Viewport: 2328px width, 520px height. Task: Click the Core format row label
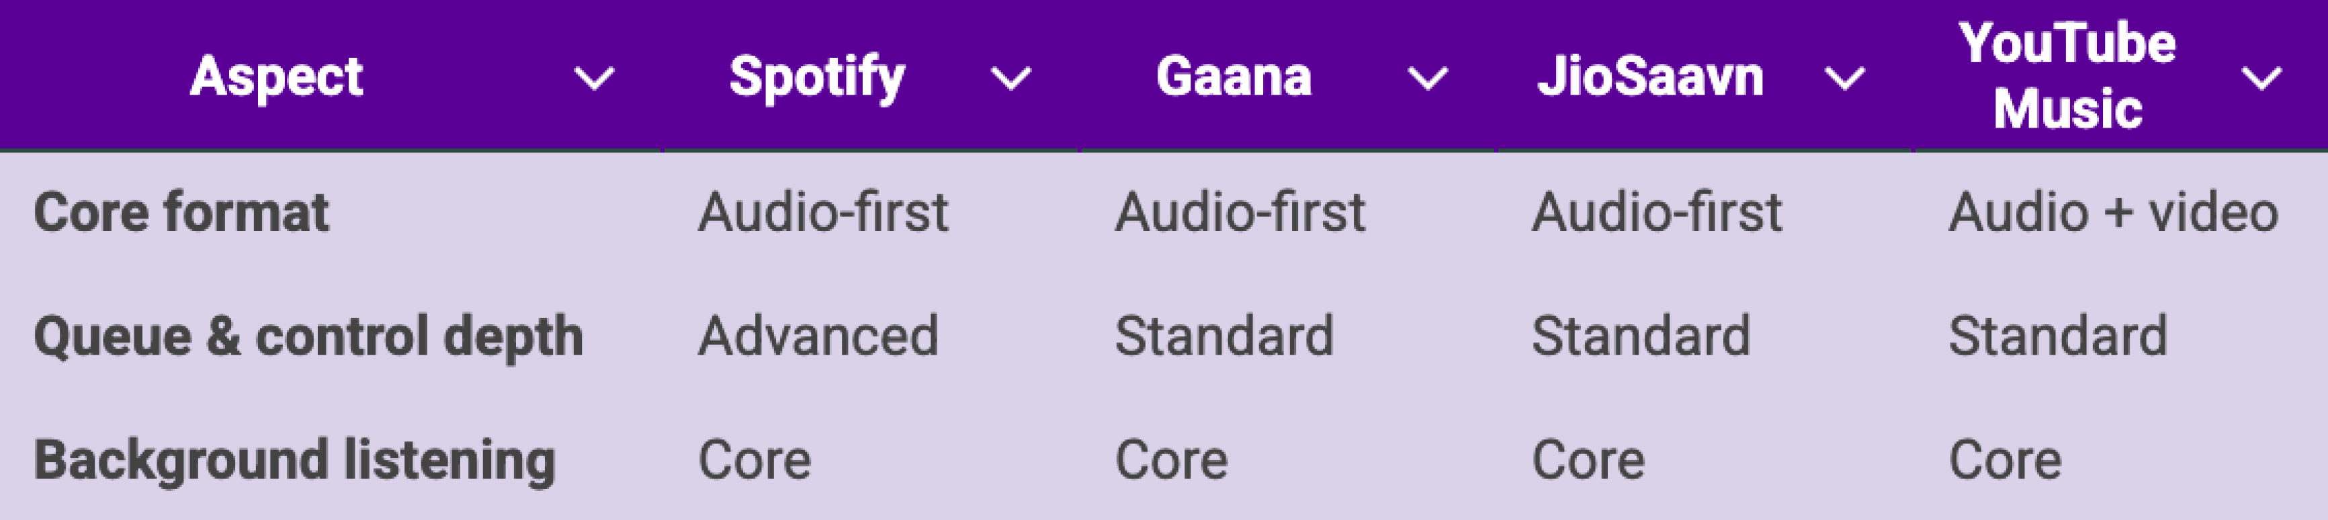[x=181, y=212]
